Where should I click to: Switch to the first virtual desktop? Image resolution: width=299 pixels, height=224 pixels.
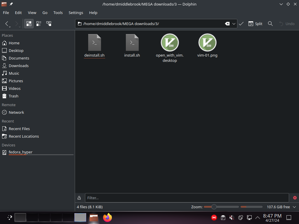(x=20, y=218)
